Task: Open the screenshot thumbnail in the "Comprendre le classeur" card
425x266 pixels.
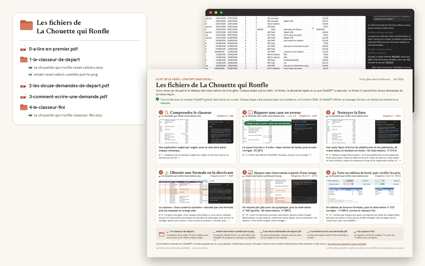Action: pos(196,132)
